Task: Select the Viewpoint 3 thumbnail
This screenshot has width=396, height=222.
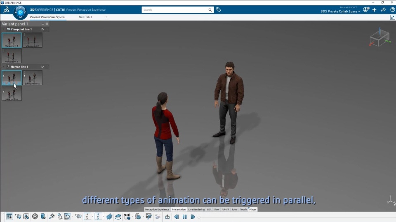Action: [12, 56]
